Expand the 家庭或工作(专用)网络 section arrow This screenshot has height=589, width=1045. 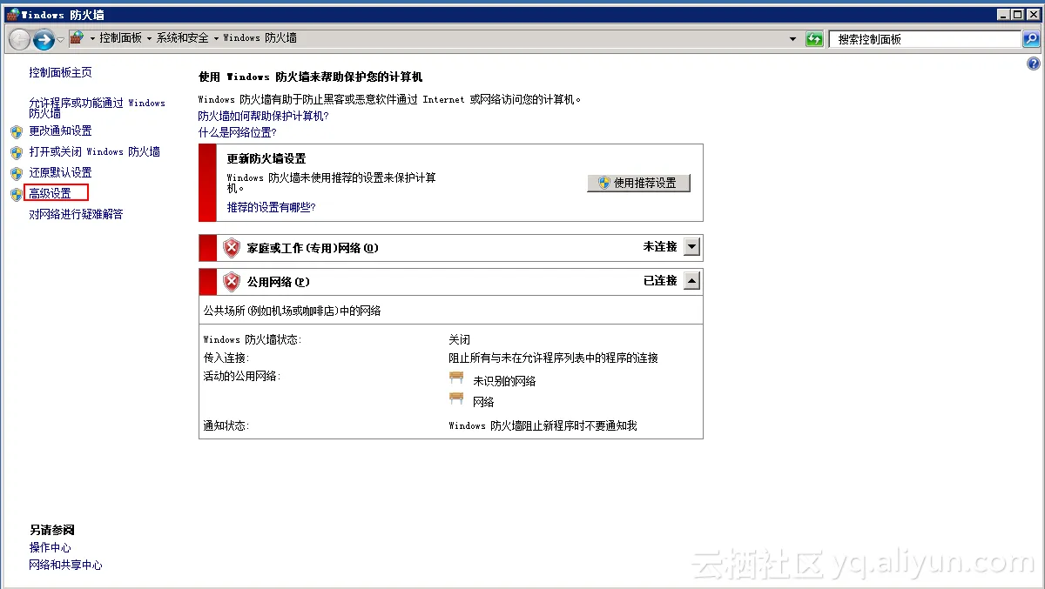[x=691, y=247]
